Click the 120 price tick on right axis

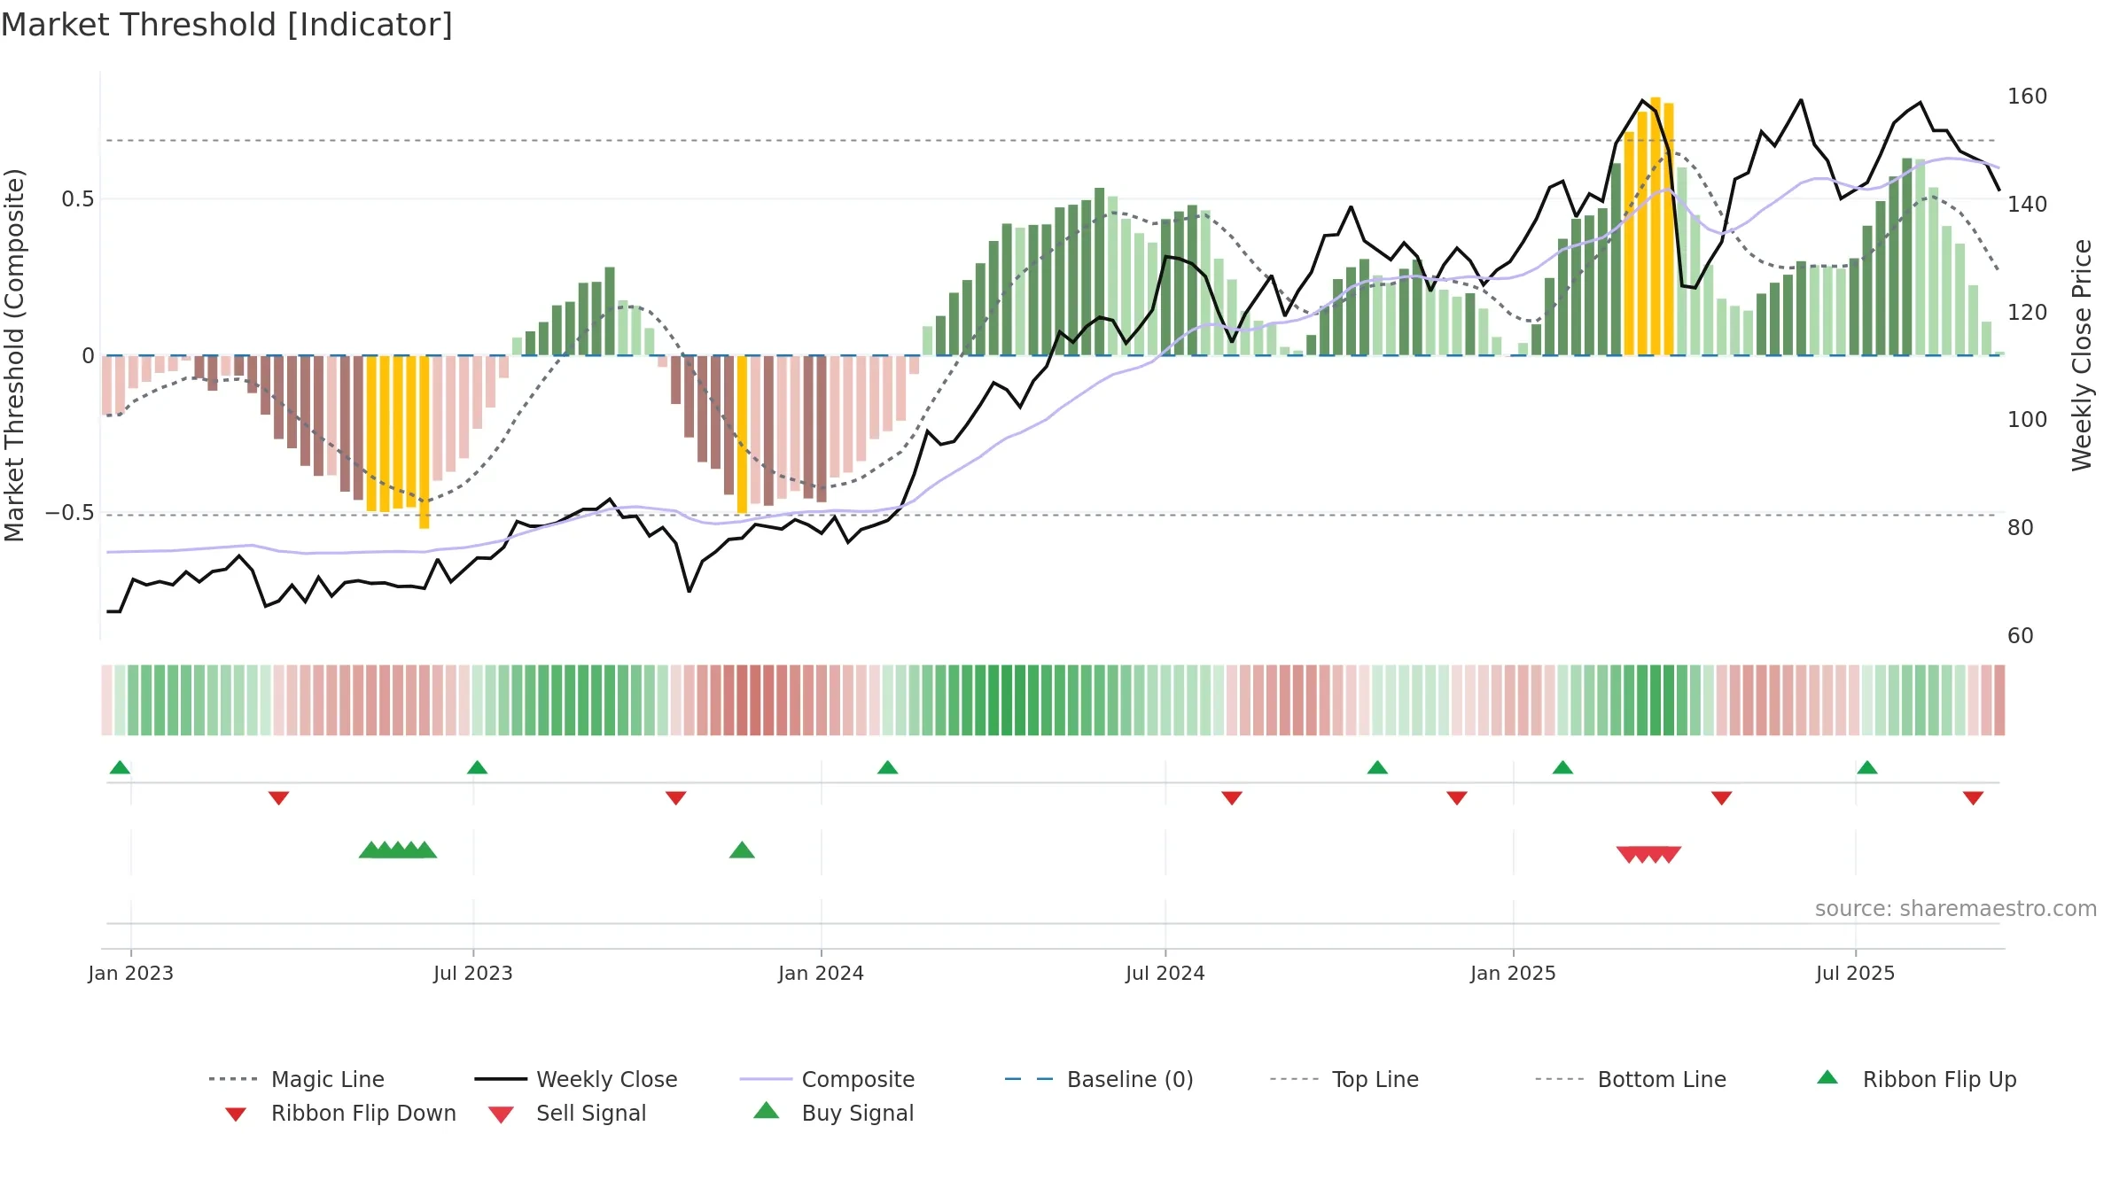coord(2027,312)
